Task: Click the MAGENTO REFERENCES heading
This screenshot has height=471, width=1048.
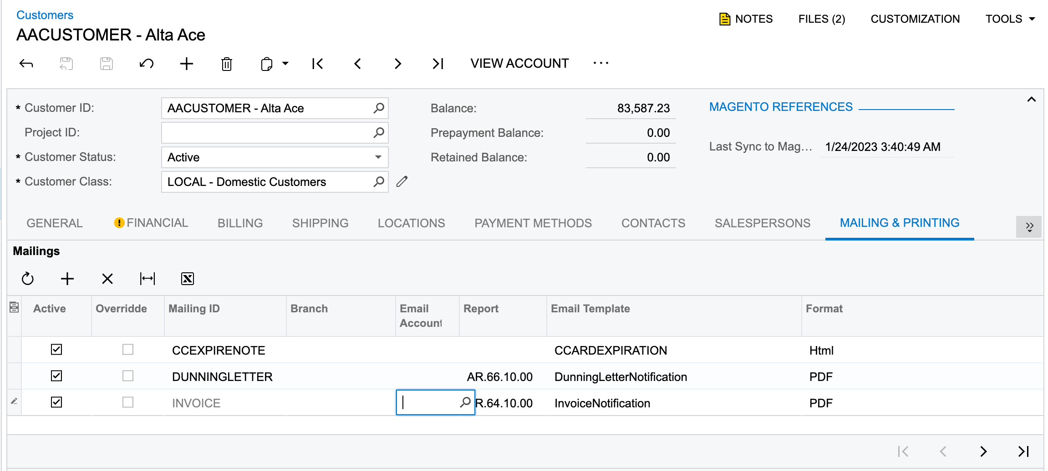Action: [781, 107]
